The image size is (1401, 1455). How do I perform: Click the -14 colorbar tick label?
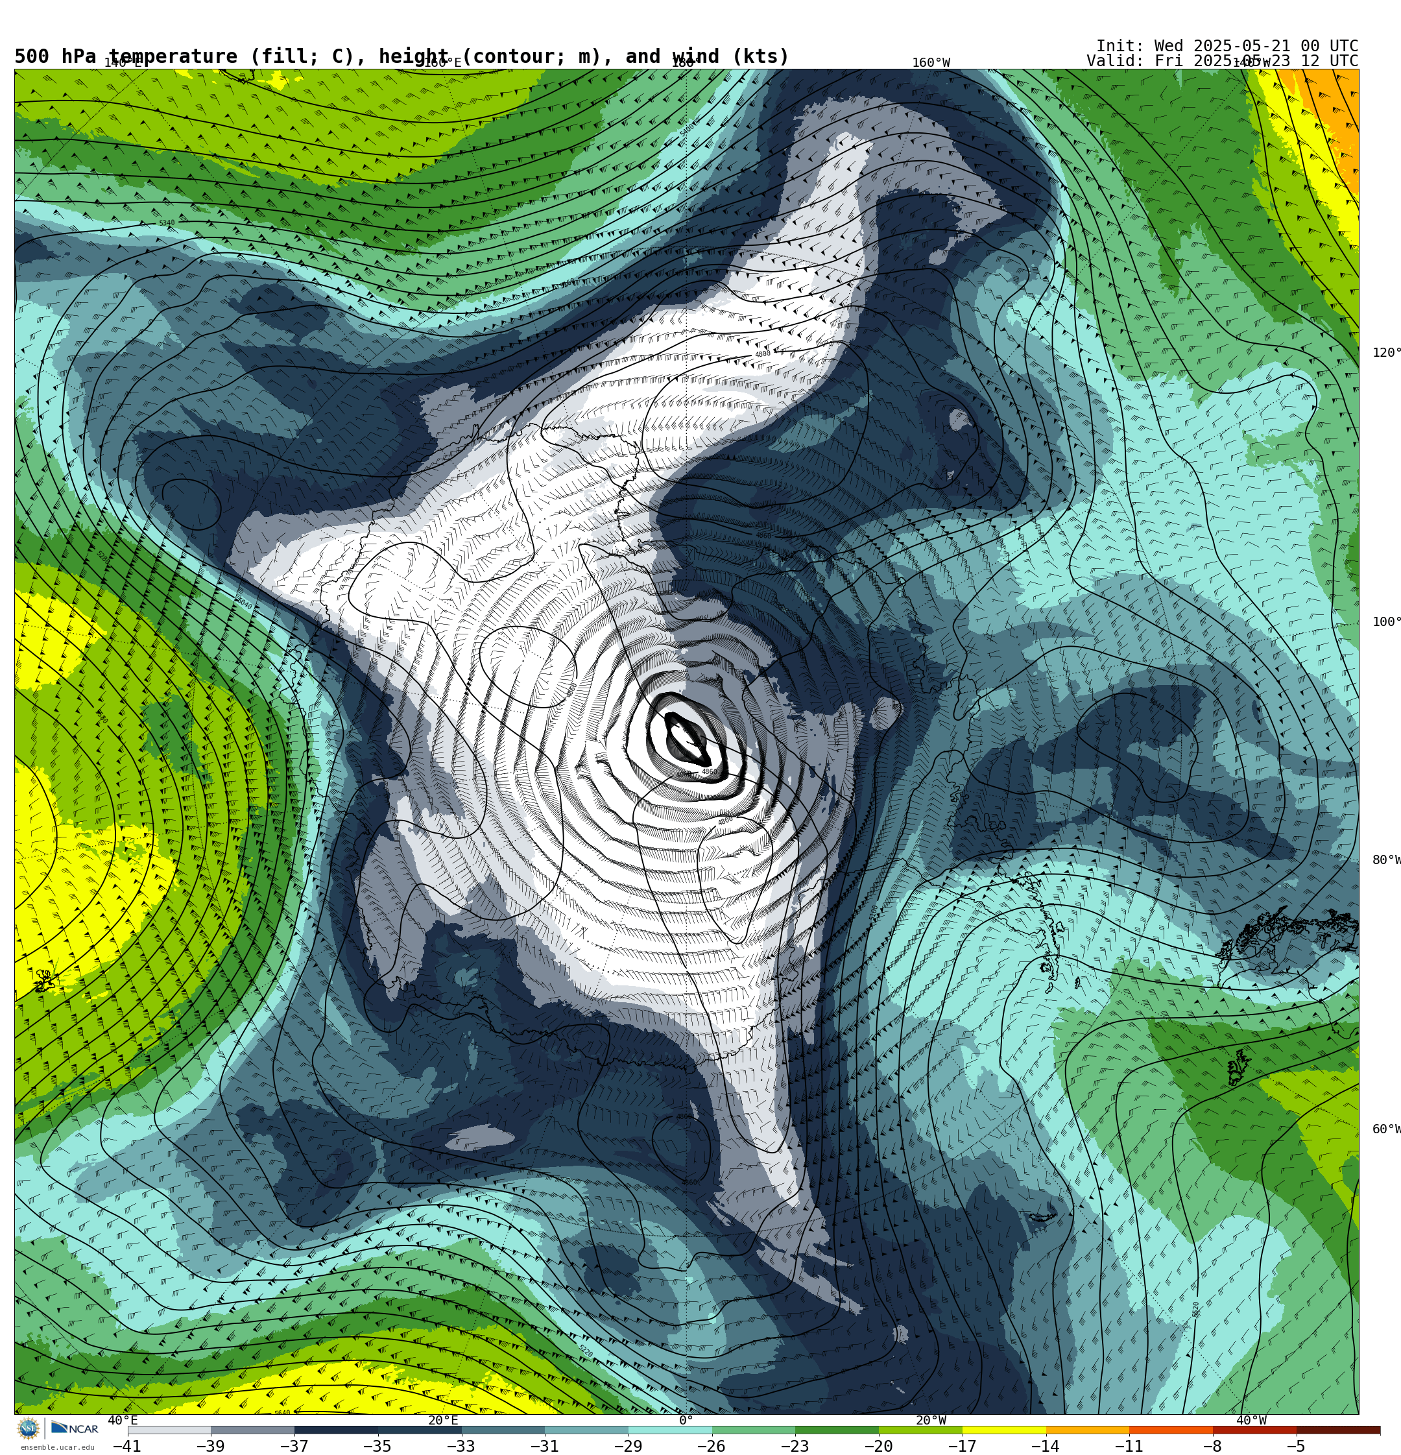1046,1446
